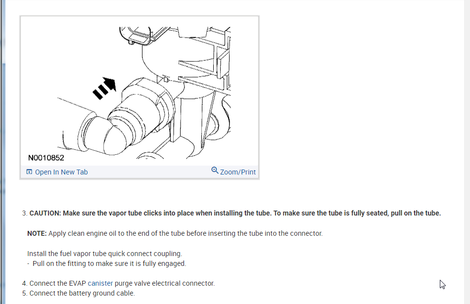
Task: Click the 'Pull on the fitting' bullet line
Action: 107,263
